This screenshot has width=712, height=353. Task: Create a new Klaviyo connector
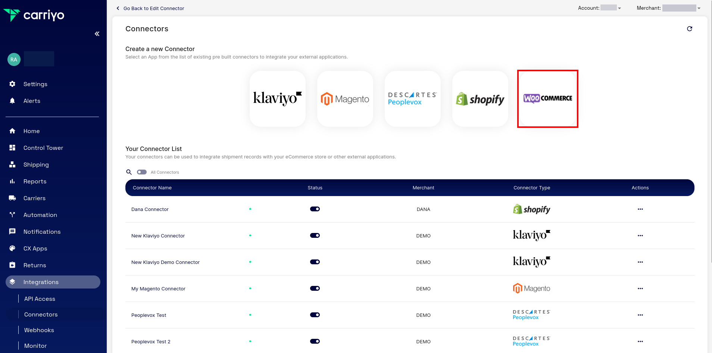click(x=278, y=99)
